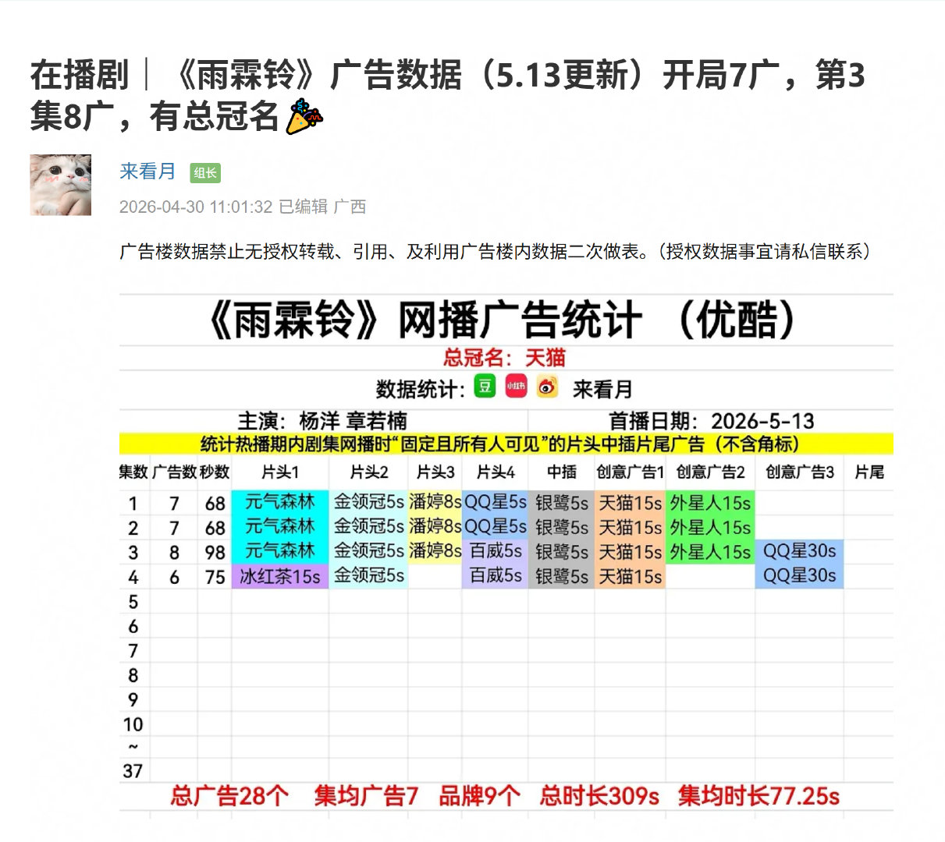Click the green Douban icon in table
This screenshot has height=842, width=945.
click(x=485, y=386)
